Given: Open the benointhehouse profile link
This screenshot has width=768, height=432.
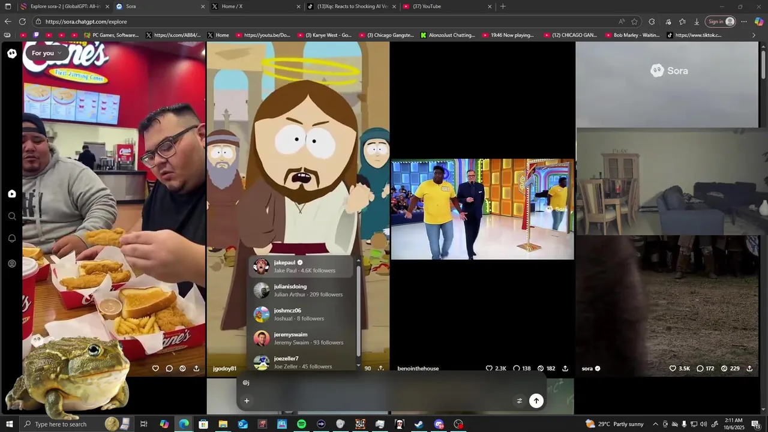Looking at the screenshot, I should tap(418, 368).
